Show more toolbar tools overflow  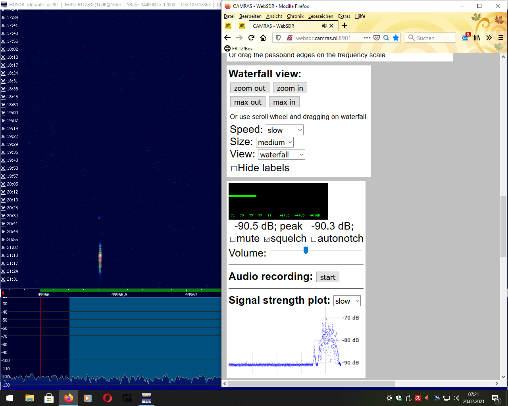(489, 38)
